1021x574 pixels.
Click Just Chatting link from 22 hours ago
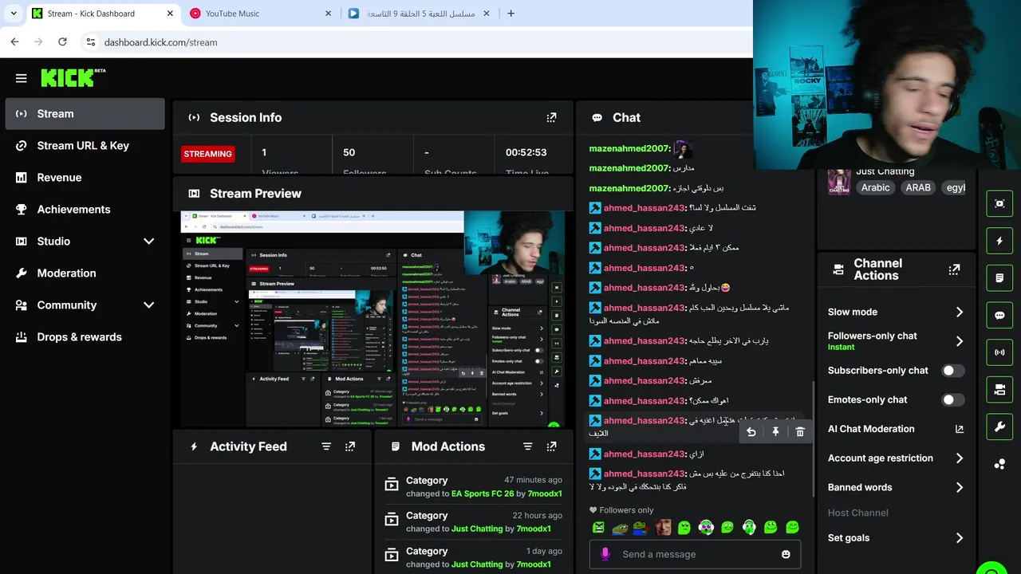point(477,529)
